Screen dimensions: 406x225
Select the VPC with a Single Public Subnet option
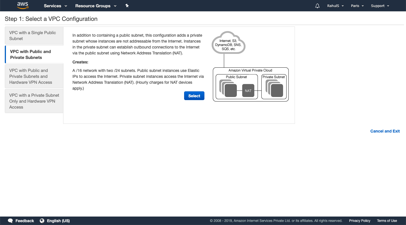pos(34,36)
